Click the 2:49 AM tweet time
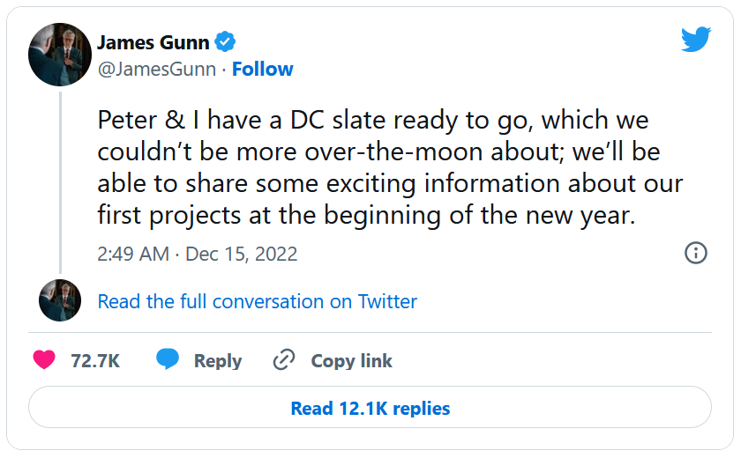The height and width of the screenshot is (458, 741). pos(132,255)
